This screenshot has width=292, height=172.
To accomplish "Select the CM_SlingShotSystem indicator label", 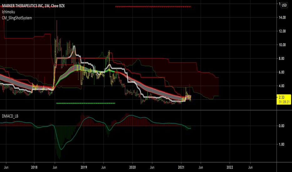I will pyautogui.click(x=17, y=18).
